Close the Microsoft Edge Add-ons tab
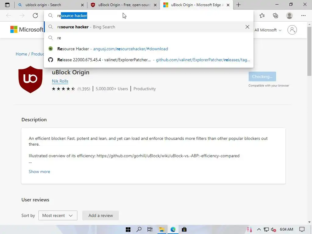Screen dimensions: 312x234 tap(228, 5)
